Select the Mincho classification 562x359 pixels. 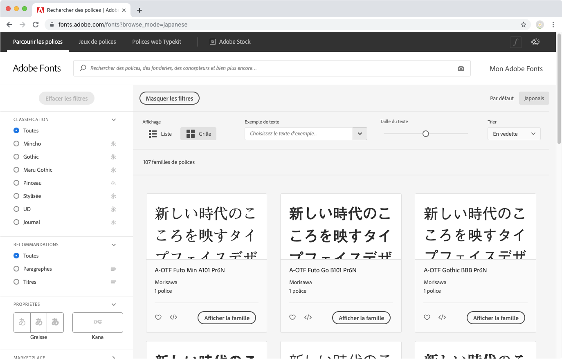16,144
